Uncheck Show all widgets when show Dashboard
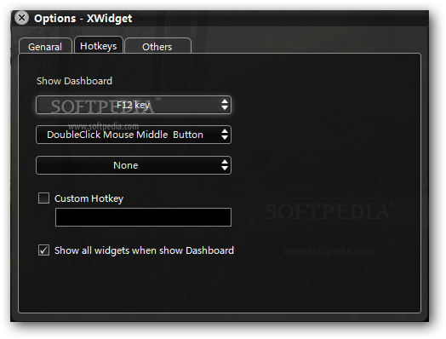 point(43,250)
